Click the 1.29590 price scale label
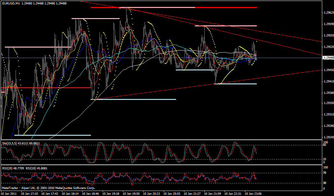Viewport: 334px width, 196px height. [x=328, y=24]
